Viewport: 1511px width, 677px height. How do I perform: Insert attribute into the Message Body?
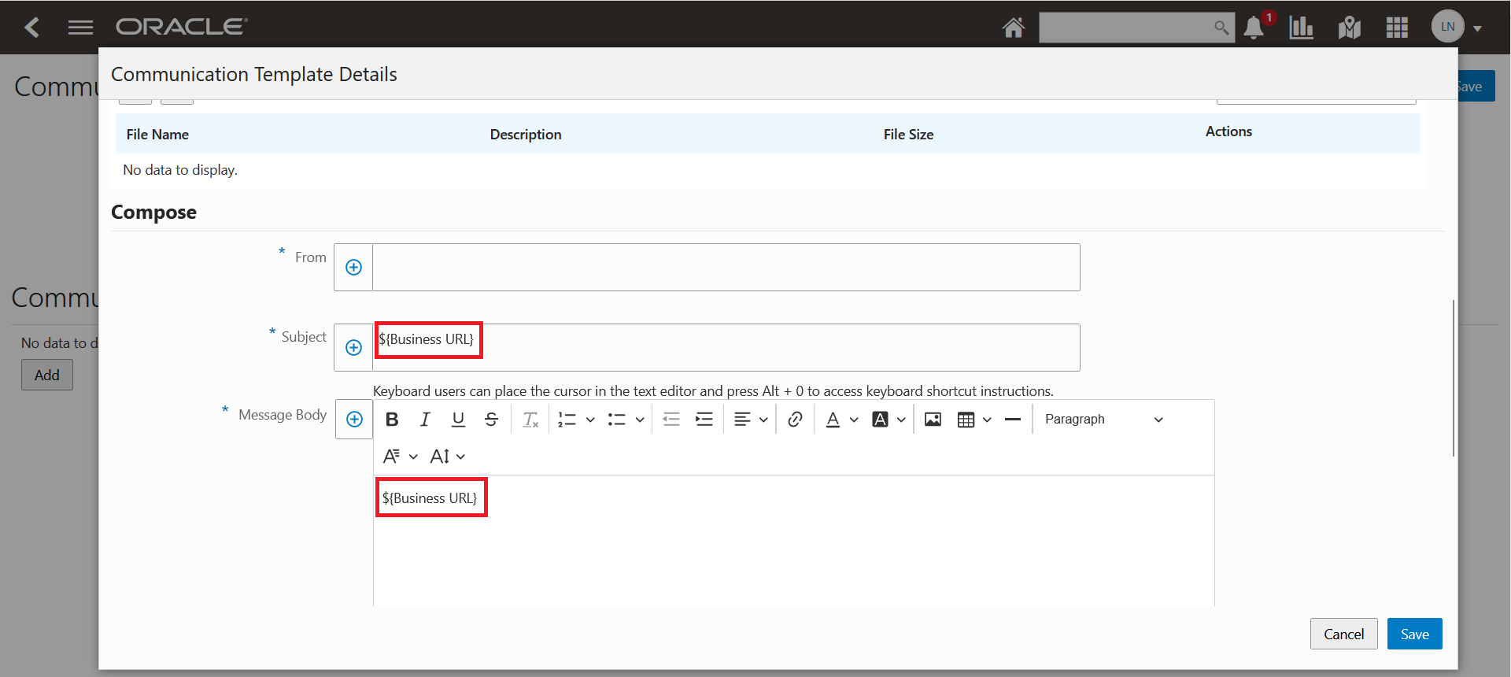[x=354, y=419]
